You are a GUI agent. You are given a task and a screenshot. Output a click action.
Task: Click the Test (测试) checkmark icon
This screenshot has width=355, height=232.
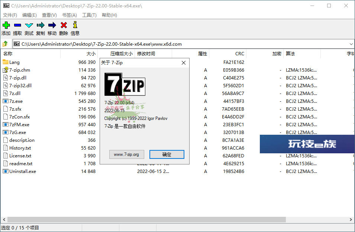coord(29,25)
